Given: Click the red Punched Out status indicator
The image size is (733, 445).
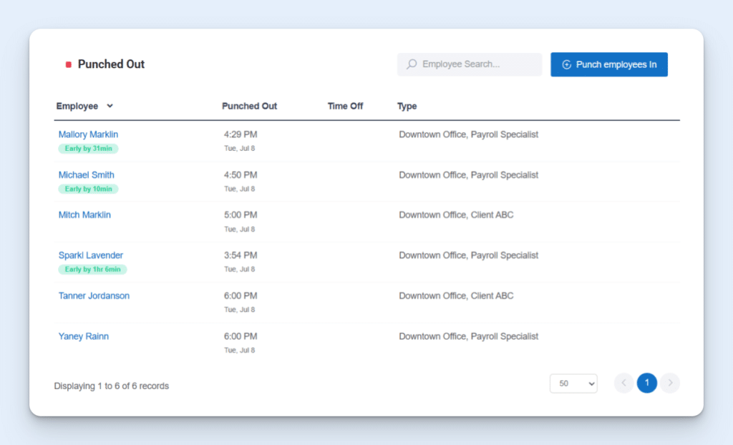Looking at the screenshot, I should coord(69,64).
